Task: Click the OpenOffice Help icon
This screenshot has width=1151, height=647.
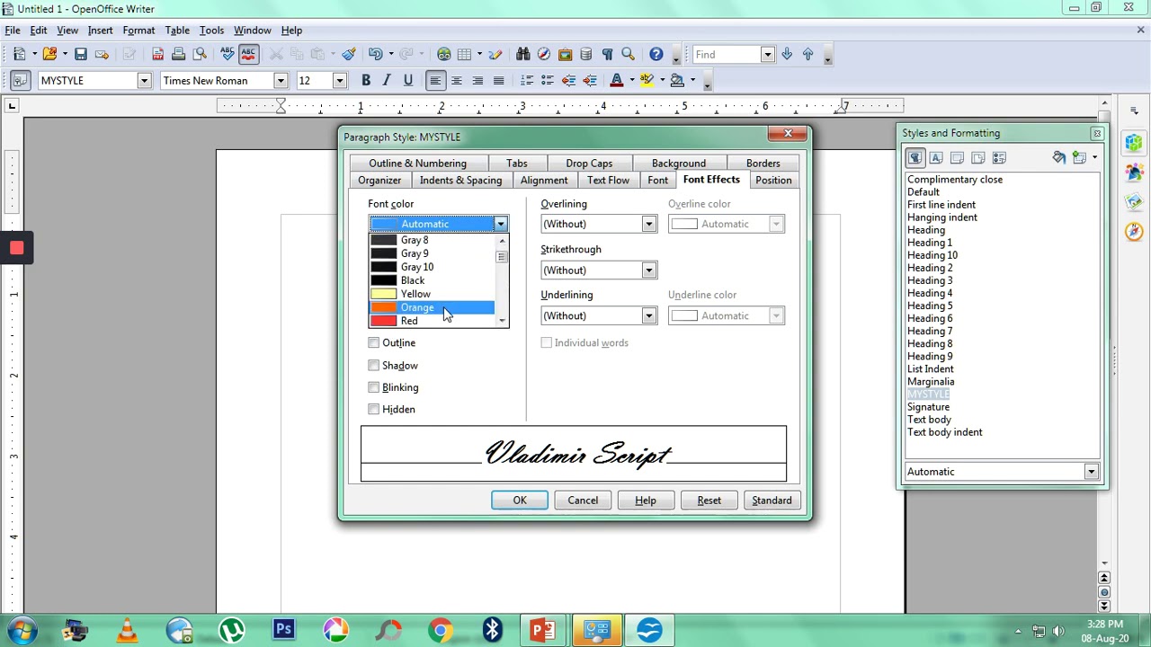Action: pos(656,55)
